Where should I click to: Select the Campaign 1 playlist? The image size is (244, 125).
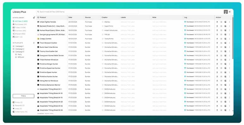pyautogui.click(x=18, y=46)
